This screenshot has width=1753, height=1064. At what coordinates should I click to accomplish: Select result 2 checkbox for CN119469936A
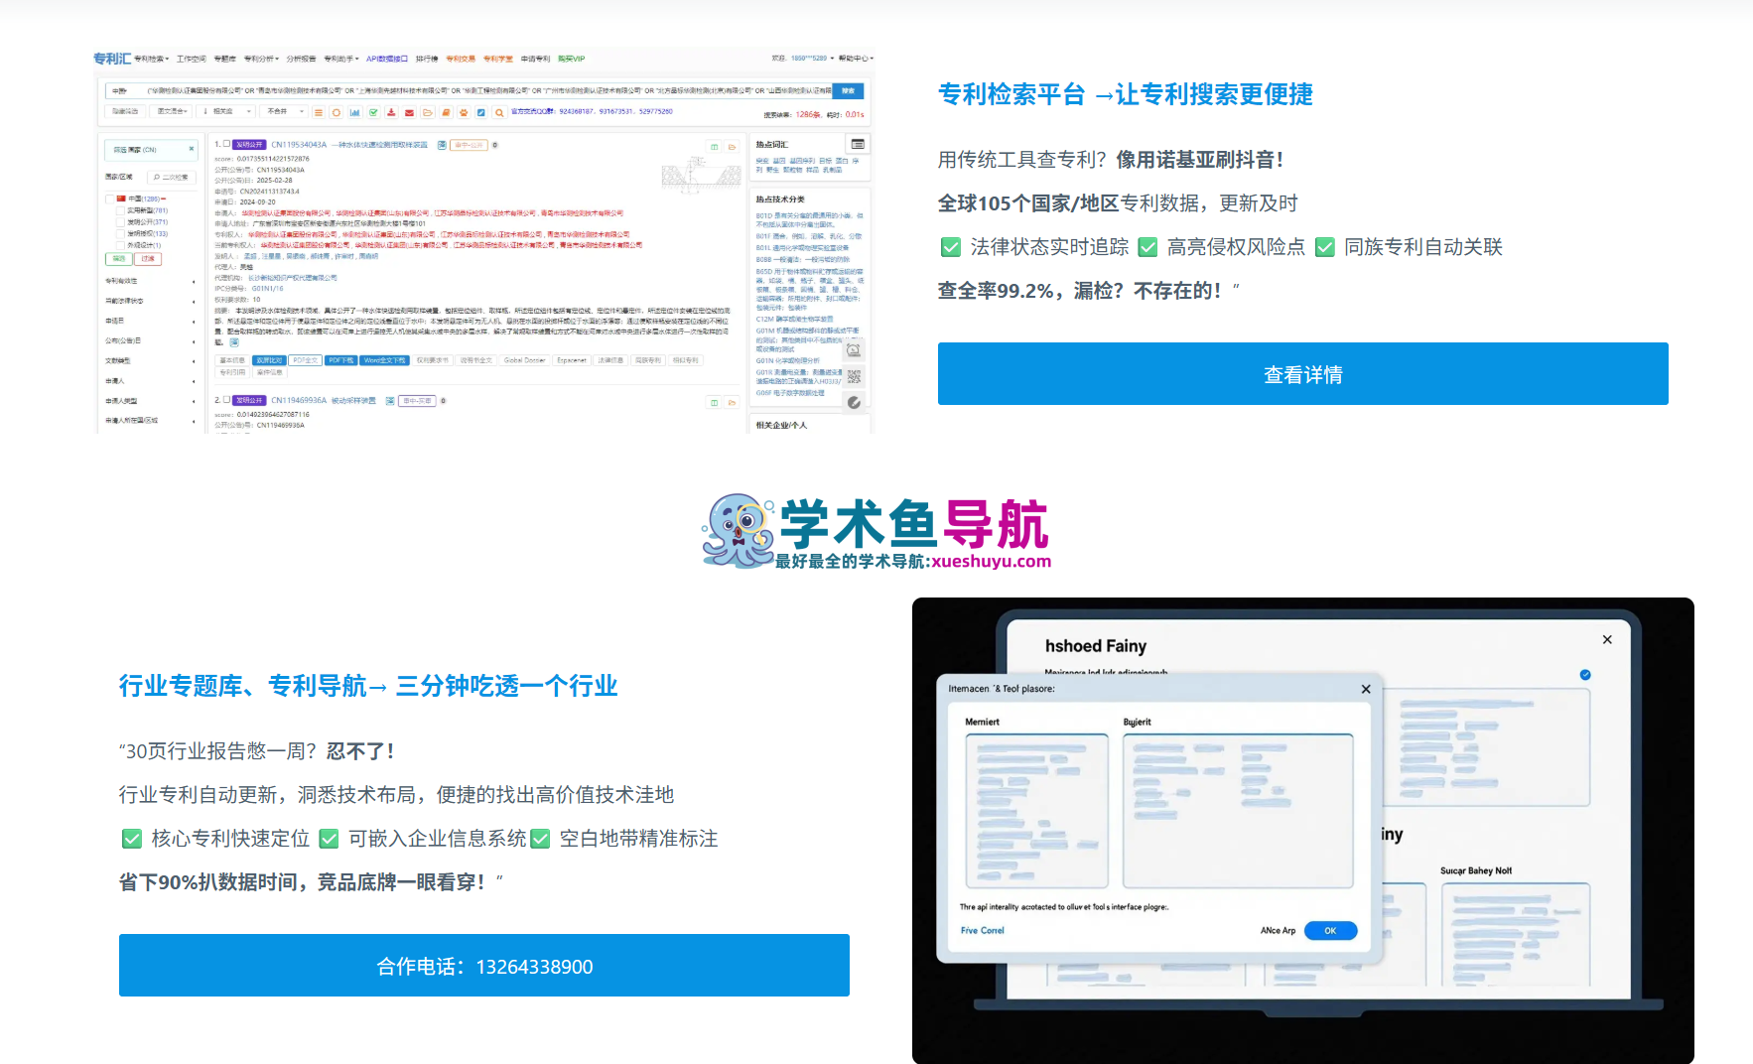(226, 399)
